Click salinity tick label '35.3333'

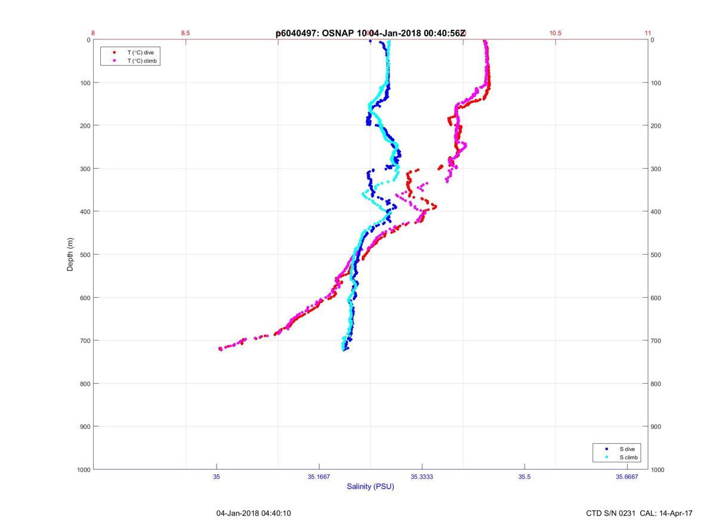[x=422, y=476]
